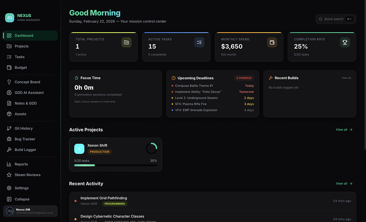The image size is (366, 222).
Task: Click the Recent Builds hammer icon
Action: [271, 78]
